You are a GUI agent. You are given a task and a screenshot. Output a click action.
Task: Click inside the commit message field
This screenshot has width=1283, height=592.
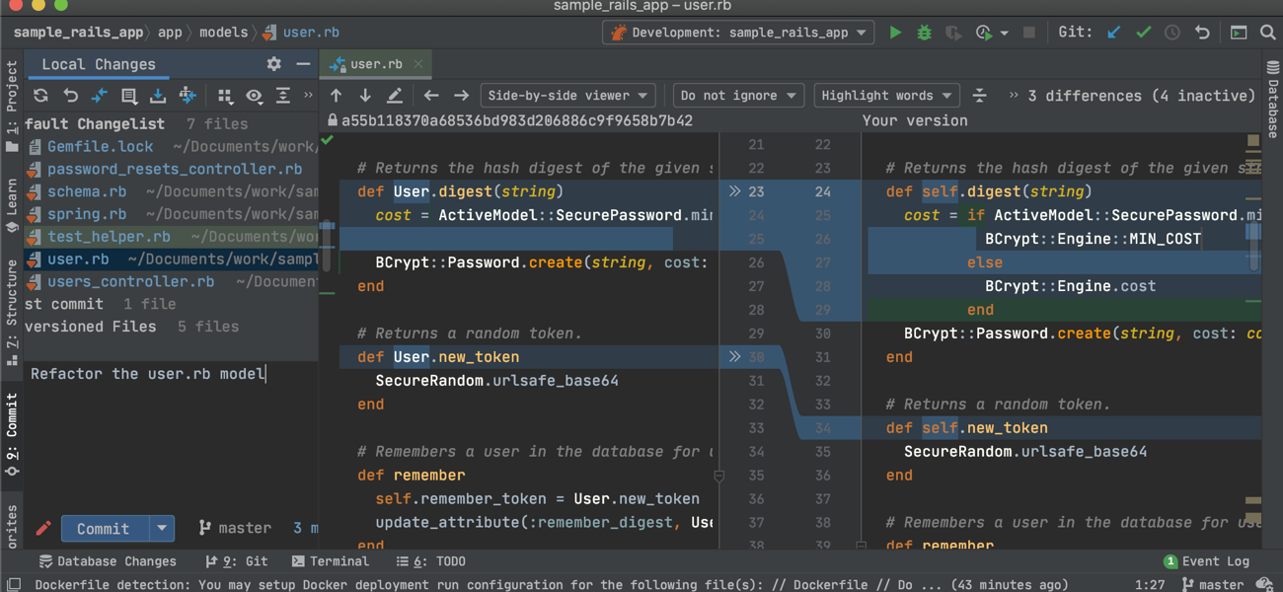pyautogui.click(x=148, y=374)
